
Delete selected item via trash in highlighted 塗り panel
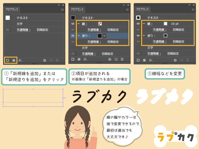[122, 59]
